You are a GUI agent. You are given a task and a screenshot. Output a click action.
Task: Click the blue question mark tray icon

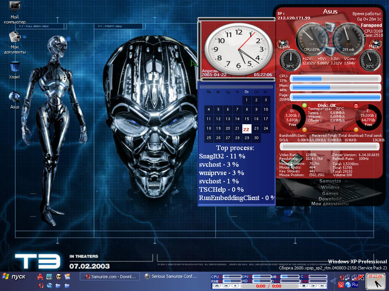(x=348, y=285)
